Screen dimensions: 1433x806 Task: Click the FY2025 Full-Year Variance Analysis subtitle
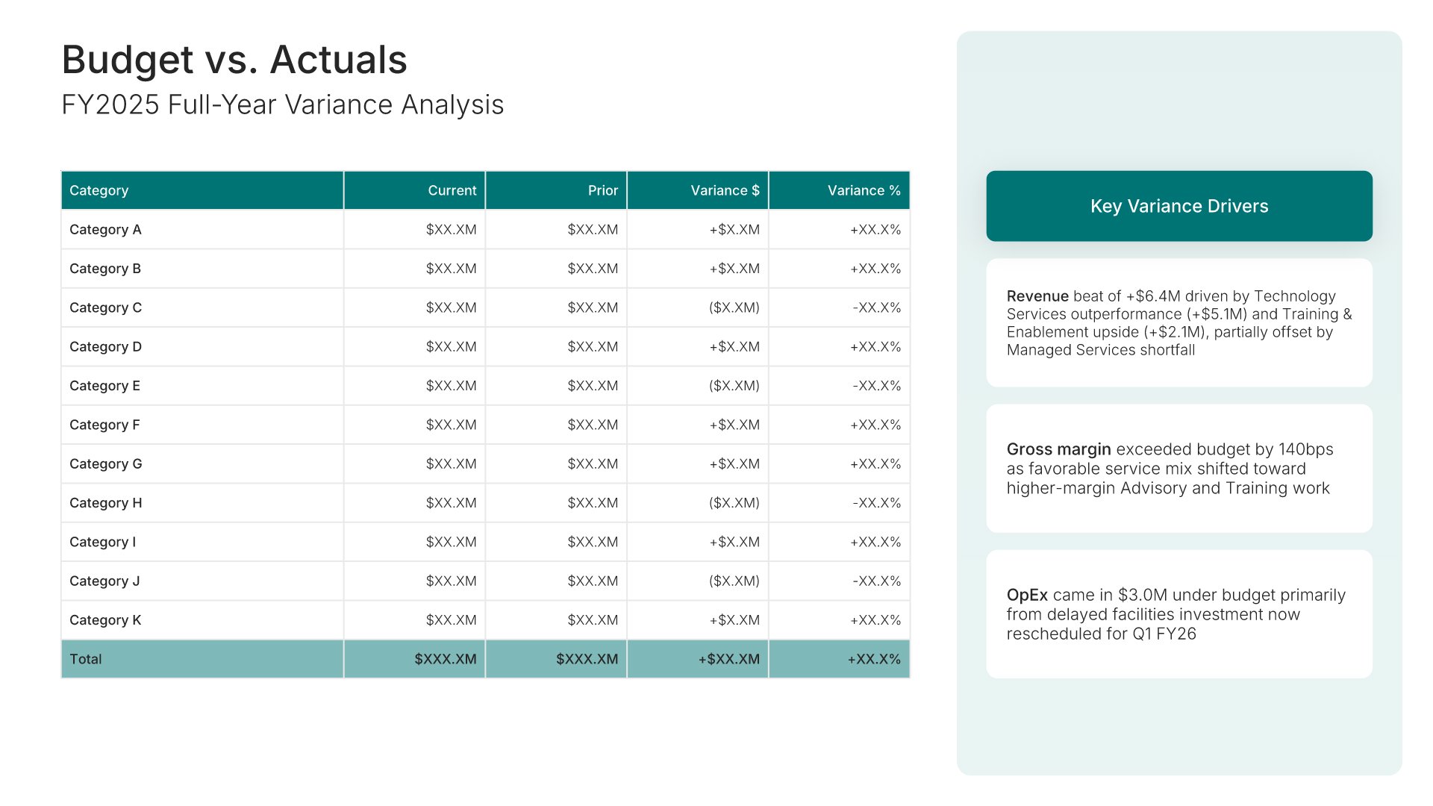(282, 104)
